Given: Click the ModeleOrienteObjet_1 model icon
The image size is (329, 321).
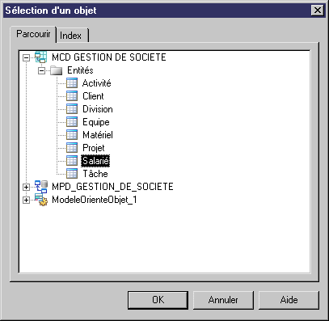Looking at the screenshot, I should coord(41,200).
